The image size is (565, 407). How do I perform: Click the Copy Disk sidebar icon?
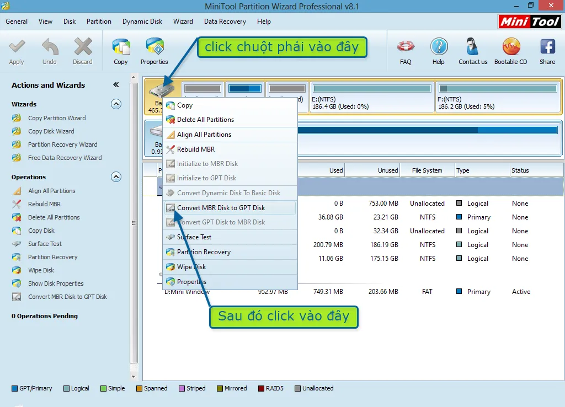[17, 231]
